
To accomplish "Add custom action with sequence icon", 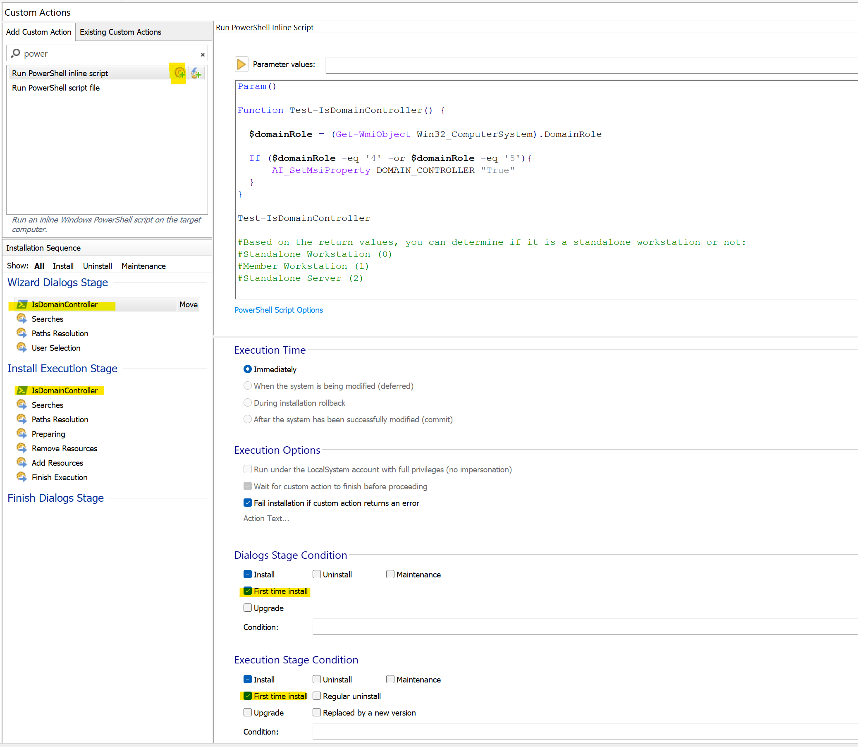I will [179, 73].
